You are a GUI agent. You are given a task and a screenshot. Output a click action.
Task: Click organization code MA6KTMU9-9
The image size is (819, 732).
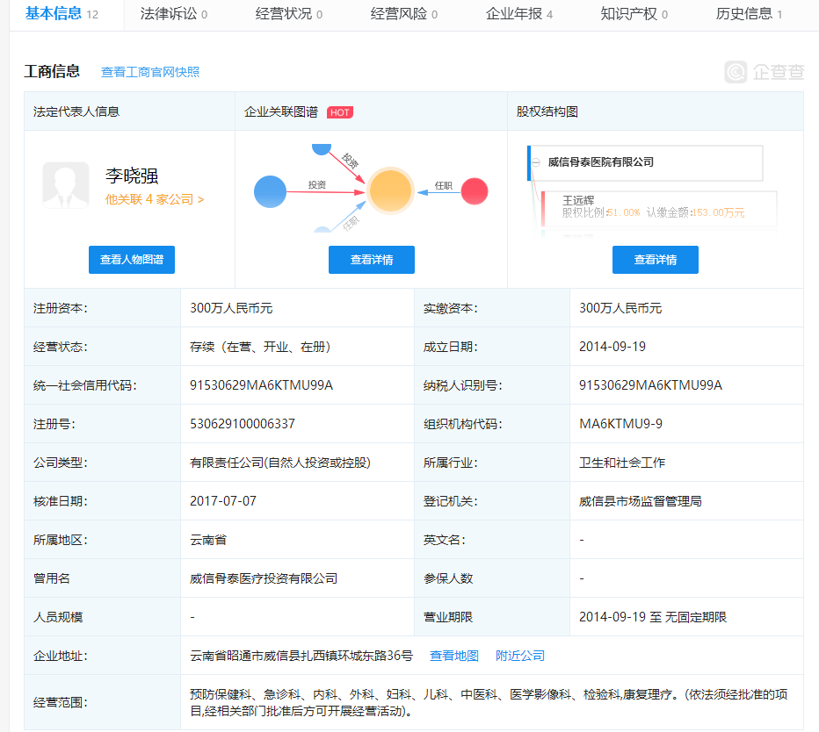point(620,424)
